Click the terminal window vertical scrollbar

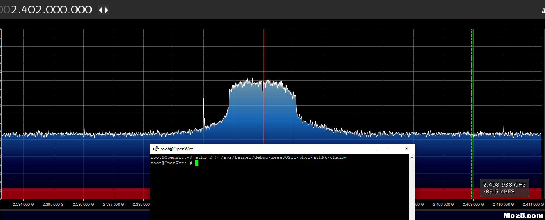point(412,187)
